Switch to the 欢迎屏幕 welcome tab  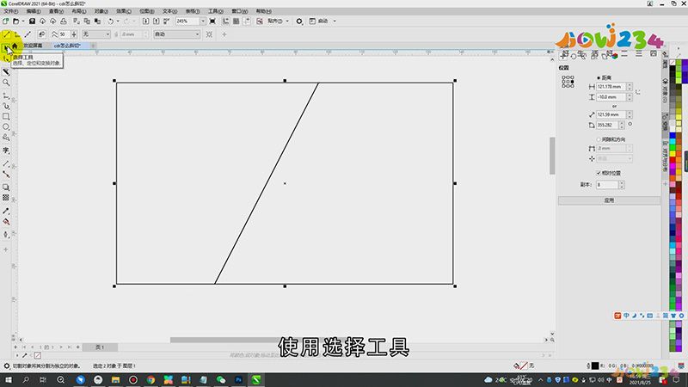click(33, 46)
